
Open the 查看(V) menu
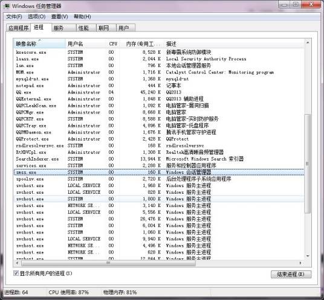pyautogui.click(x=59, y=16)
